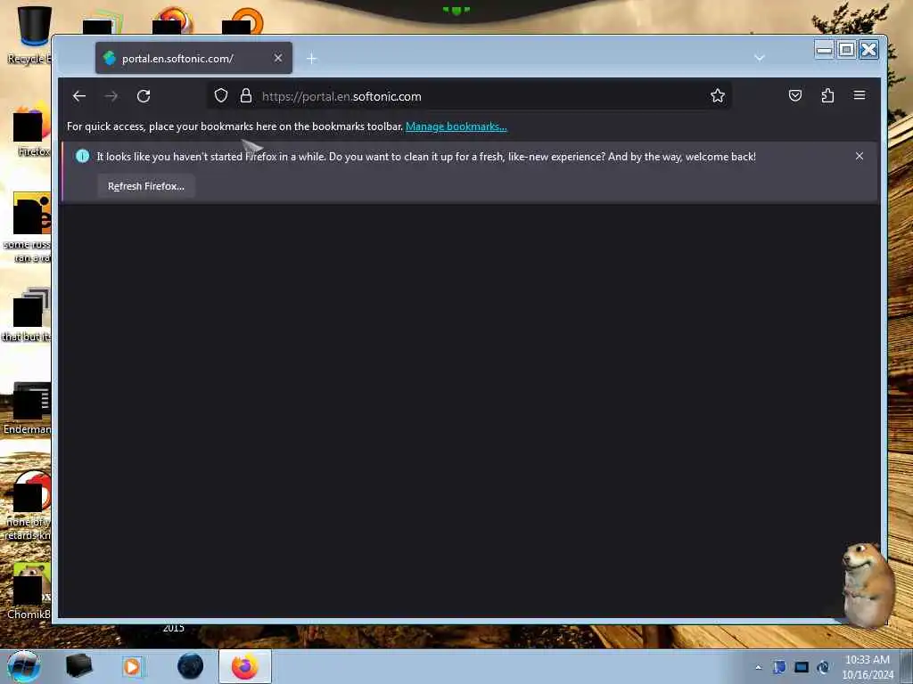Click the shield flag icon in system tray

pyautogui.click(x=779, y=667)
